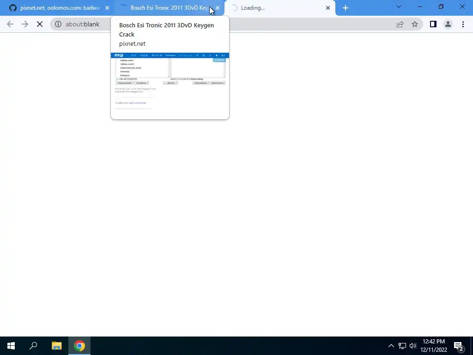Click the Chrome taskbar icon
Image resolution: width=473 pixels, height=355 pixels.
click(79, 346)
